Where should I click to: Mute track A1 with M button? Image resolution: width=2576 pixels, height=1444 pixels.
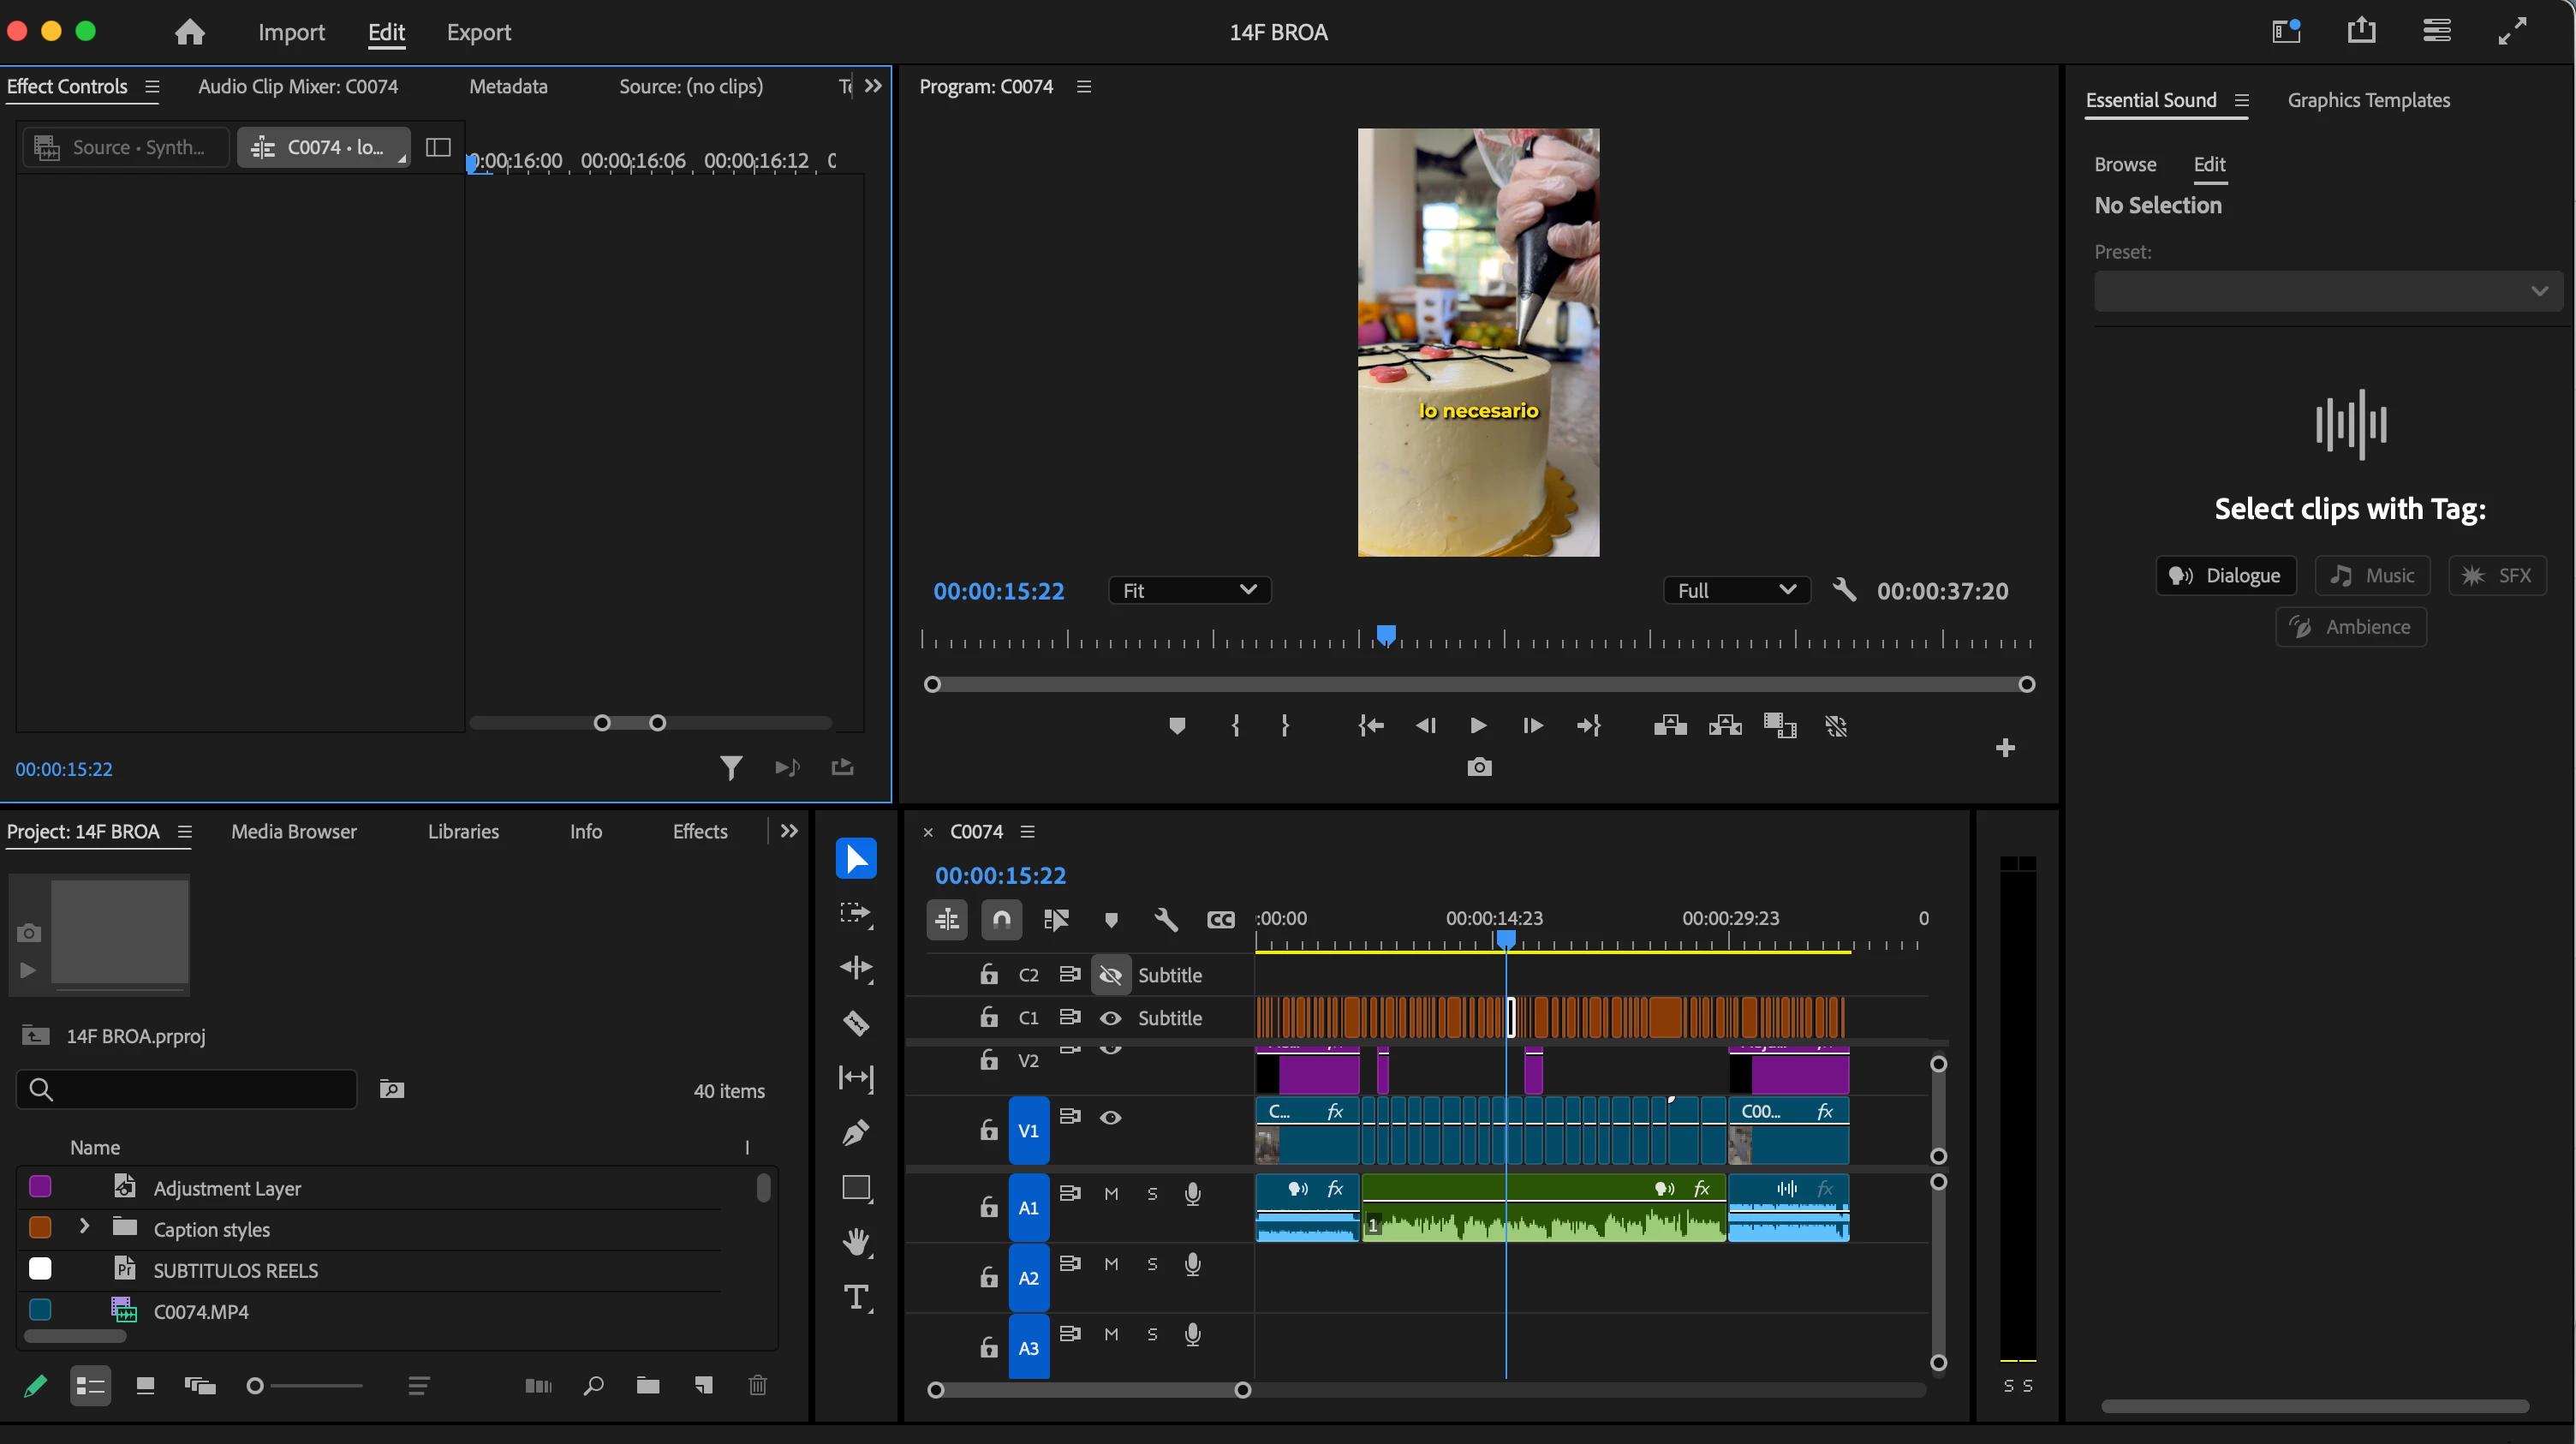click(1111, 1194)
